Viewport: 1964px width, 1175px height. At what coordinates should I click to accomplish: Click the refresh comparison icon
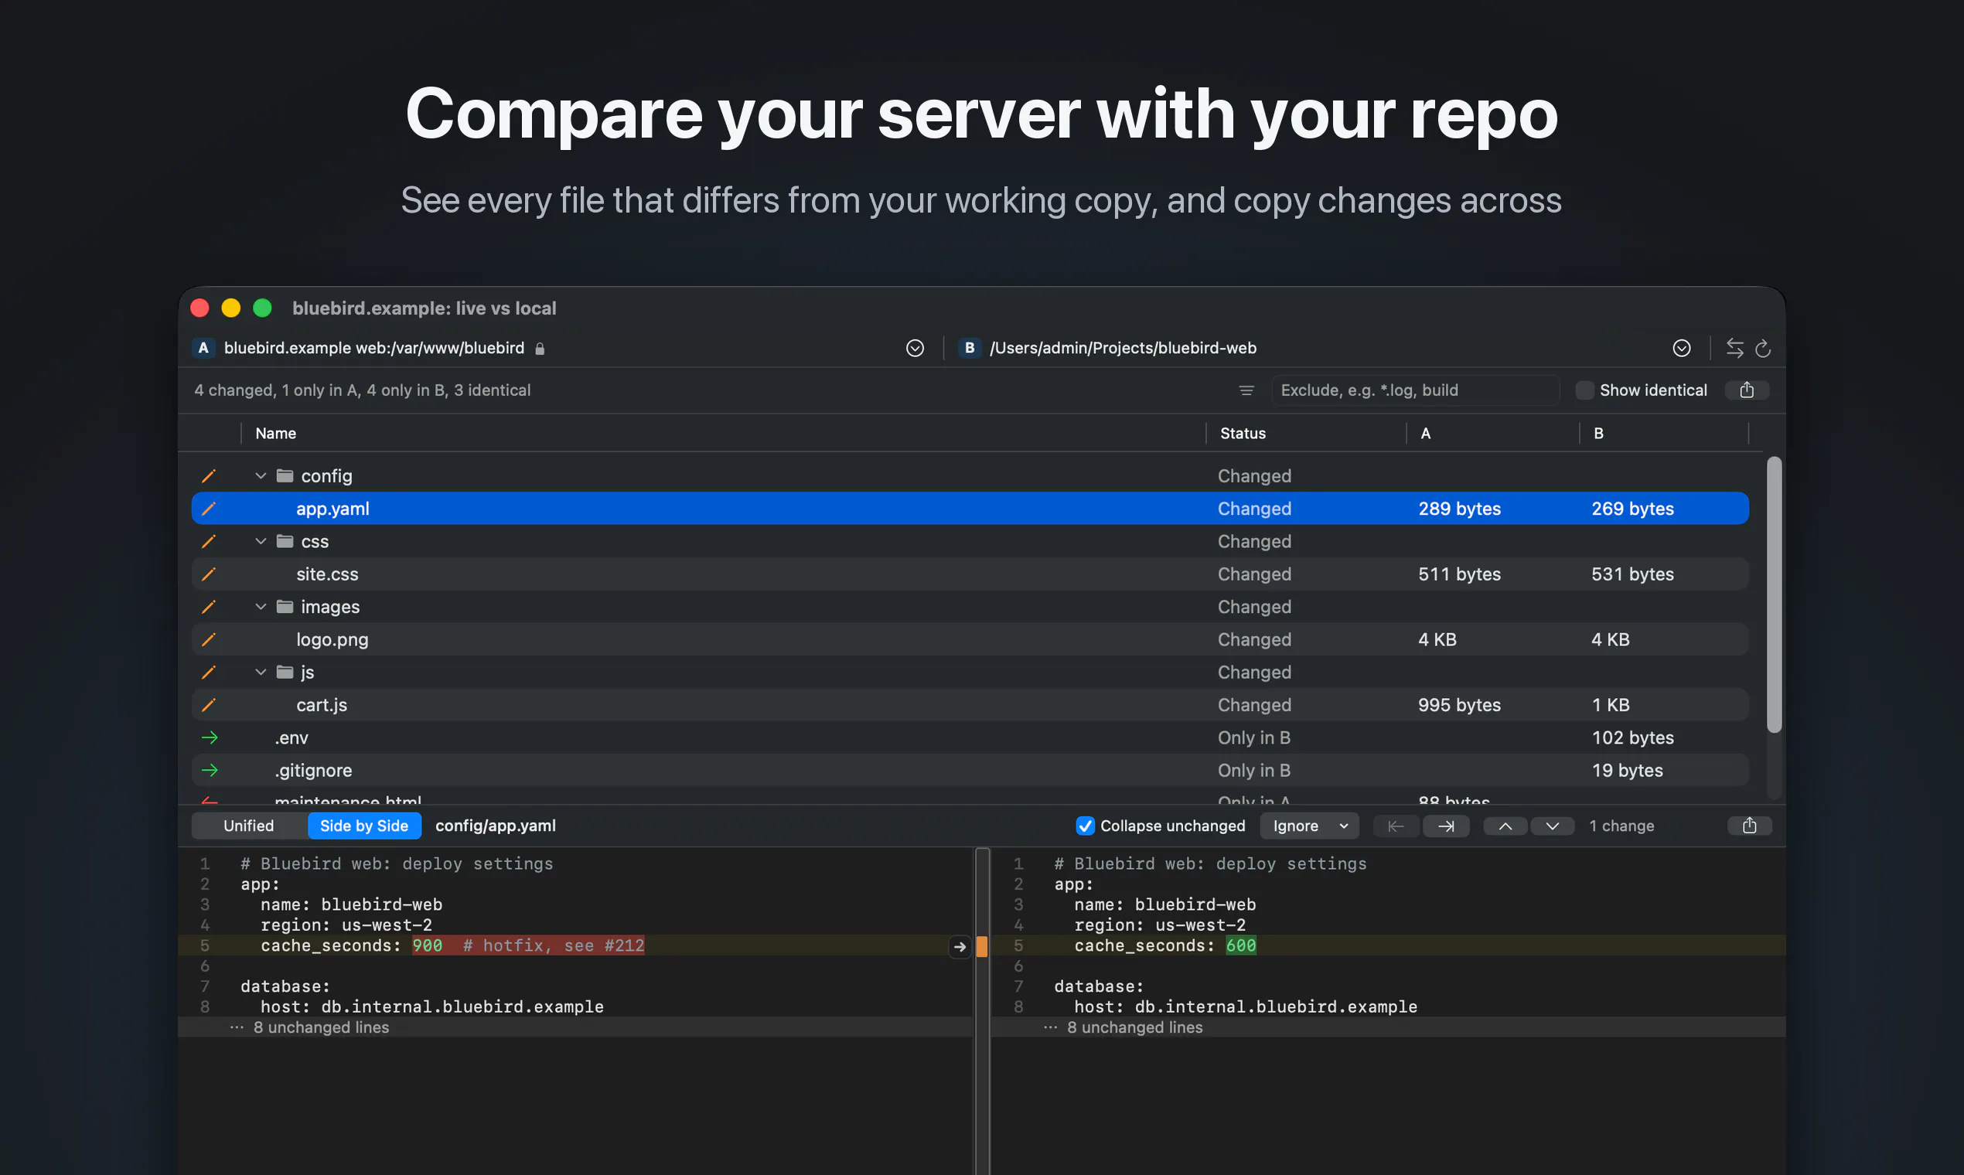pyautogui.click(x=1763, y=349)
